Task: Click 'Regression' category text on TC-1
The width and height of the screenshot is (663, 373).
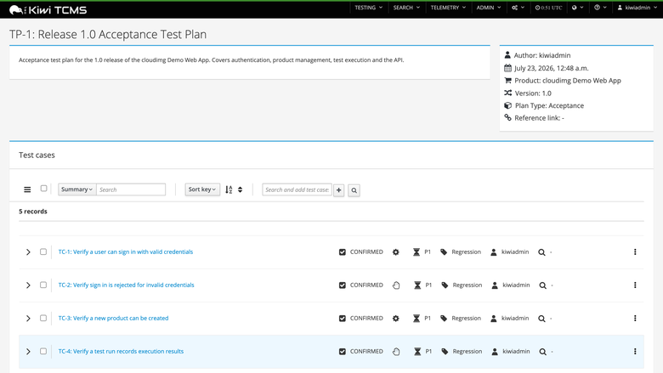Action: coord(466,252)
